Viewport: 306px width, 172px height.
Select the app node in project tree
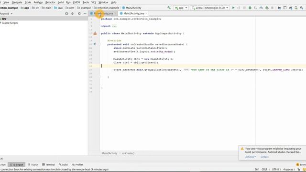pyautogui.click(x=4, y=19)
